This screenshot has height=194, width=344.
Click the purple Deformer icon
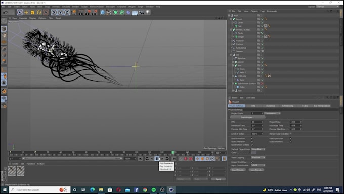[x=128, y=13]
